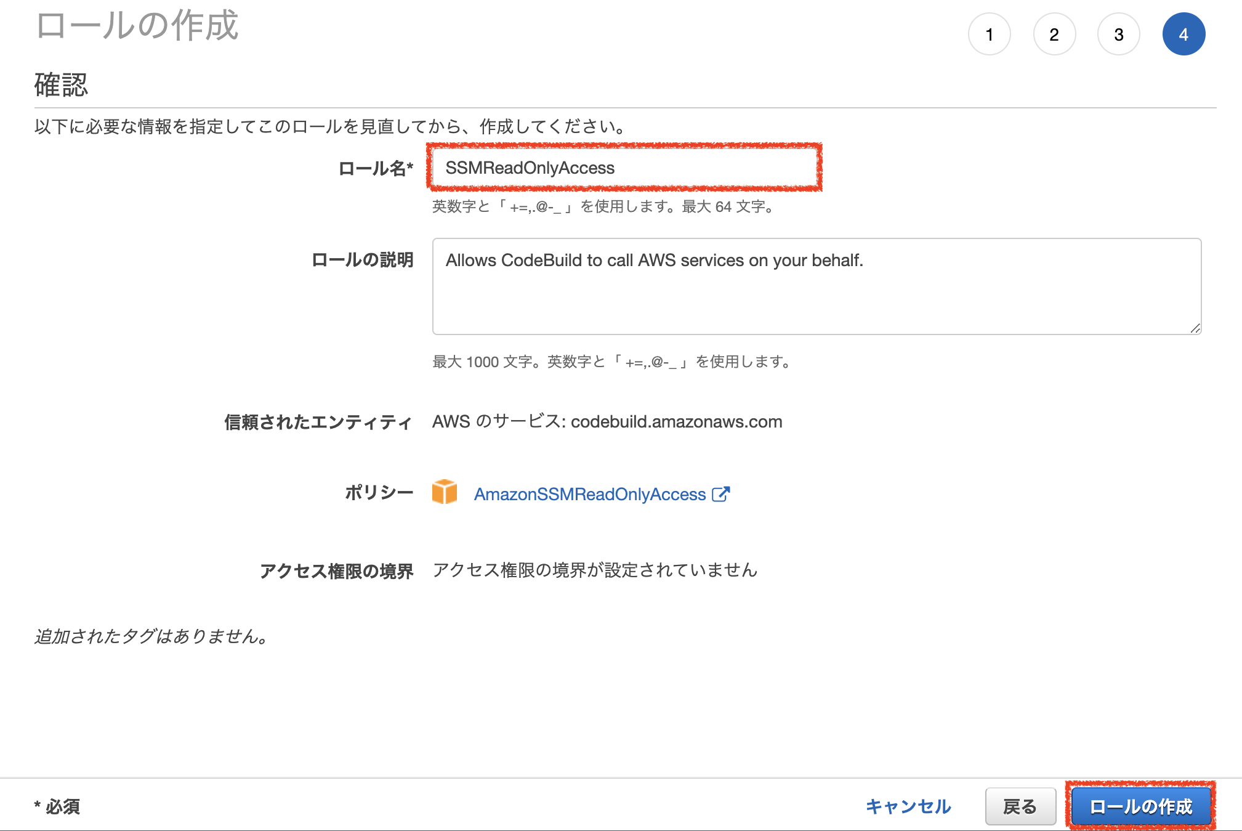The height and width of the screenshot is (831, 1242).
Task: Click the external link icon beside AmazonSSMReadOnlyAccess
Action: click(720, 494)
